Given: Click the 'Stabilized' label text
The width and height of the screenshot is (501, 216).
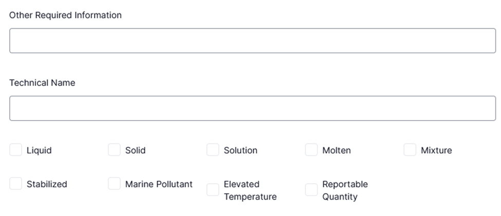Looking at the screenshot, I should [x=47, y=184].
